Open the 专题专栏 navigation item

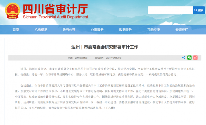182,30
